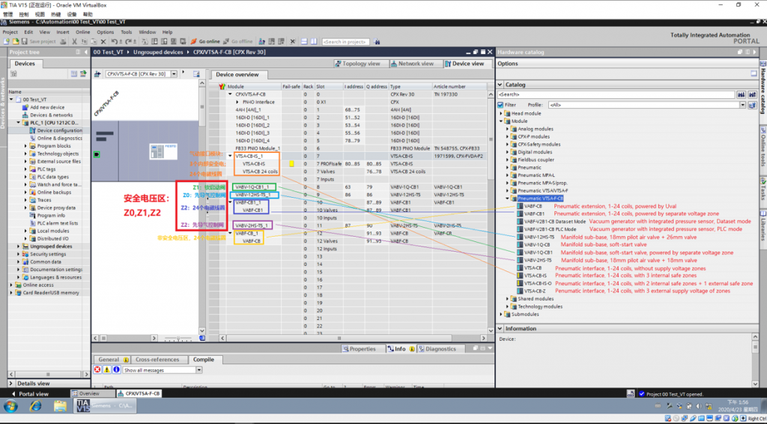The height and width of the screenshot is (424, 767).
Task: Click the Undo arrow icon
Action: pyautogui.click(x=114, y=41)
